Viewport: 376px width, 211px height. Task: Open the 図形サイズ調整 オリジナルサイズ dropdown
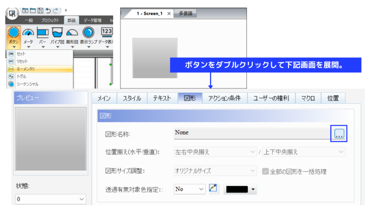pyautogui.click(x=215, y=171)
